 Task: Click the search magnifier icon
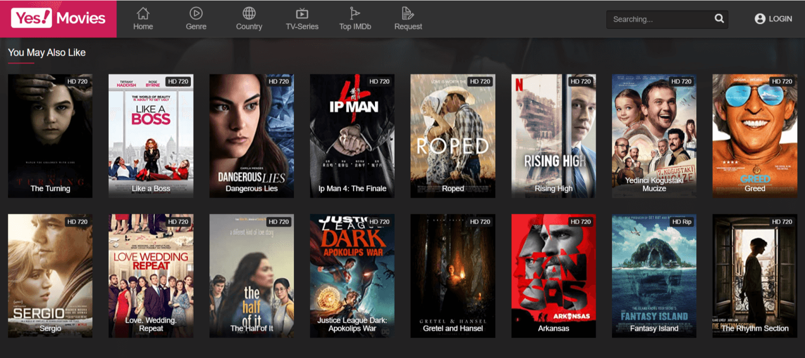pos(719,19)
